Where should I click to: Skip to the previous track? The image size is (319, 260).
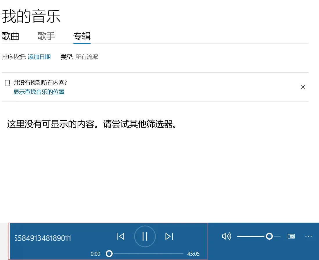120,237
